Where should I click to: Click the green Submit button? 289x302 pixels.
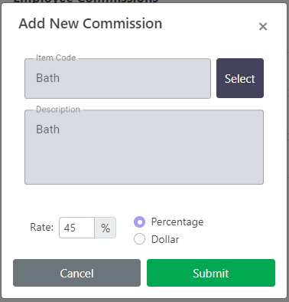[x=211, y=273]
